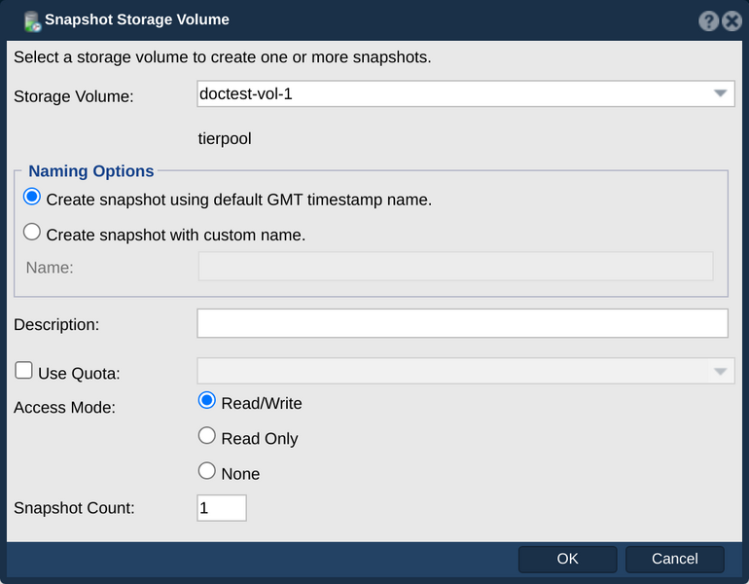The width and height of the screenshot is (749, 584).
Task: Click the Description label
Action: 56,324
